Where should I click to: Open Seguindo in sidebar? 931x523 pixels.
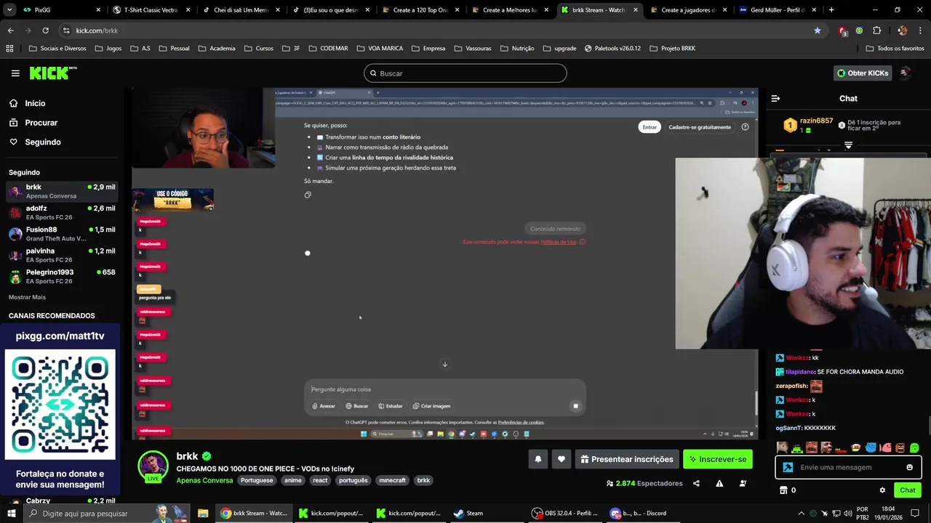[43, 142]
